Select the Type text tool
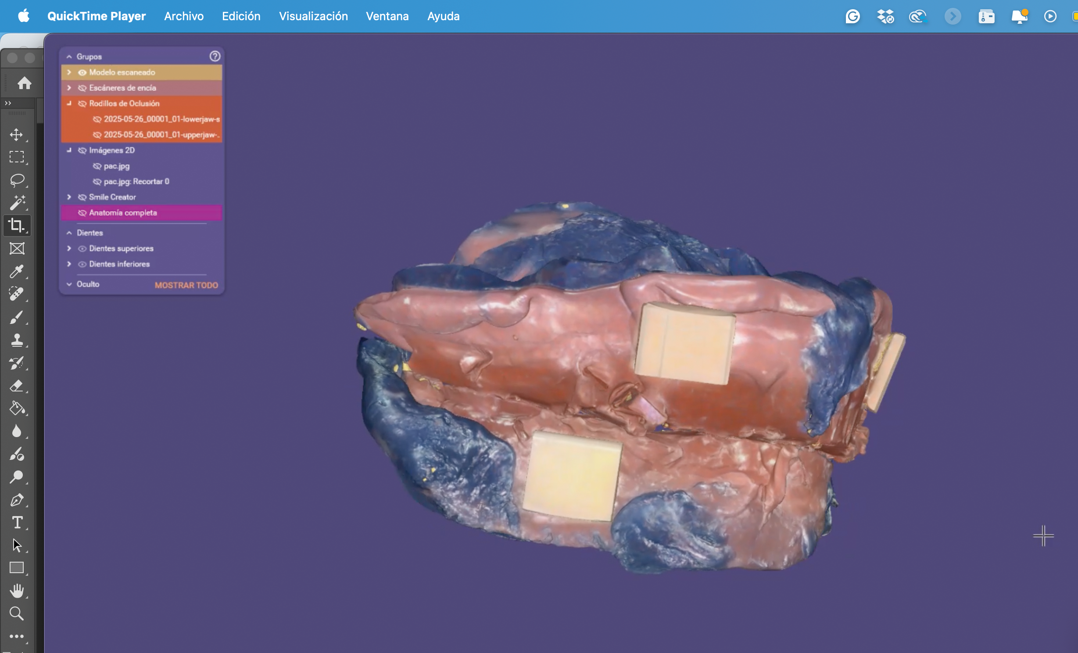1078x653 pixels. tap(17, 523)
